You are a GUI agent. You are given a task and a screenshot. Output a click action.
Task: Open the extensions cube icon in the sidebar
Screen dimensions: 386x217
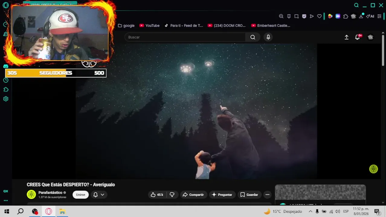[6, 90]
